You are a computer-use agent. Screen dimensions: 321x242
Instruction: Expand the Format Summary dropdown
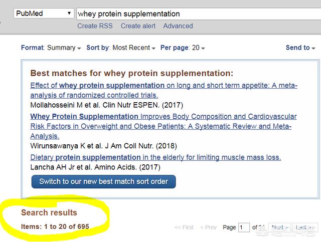(x=51, y=48)
